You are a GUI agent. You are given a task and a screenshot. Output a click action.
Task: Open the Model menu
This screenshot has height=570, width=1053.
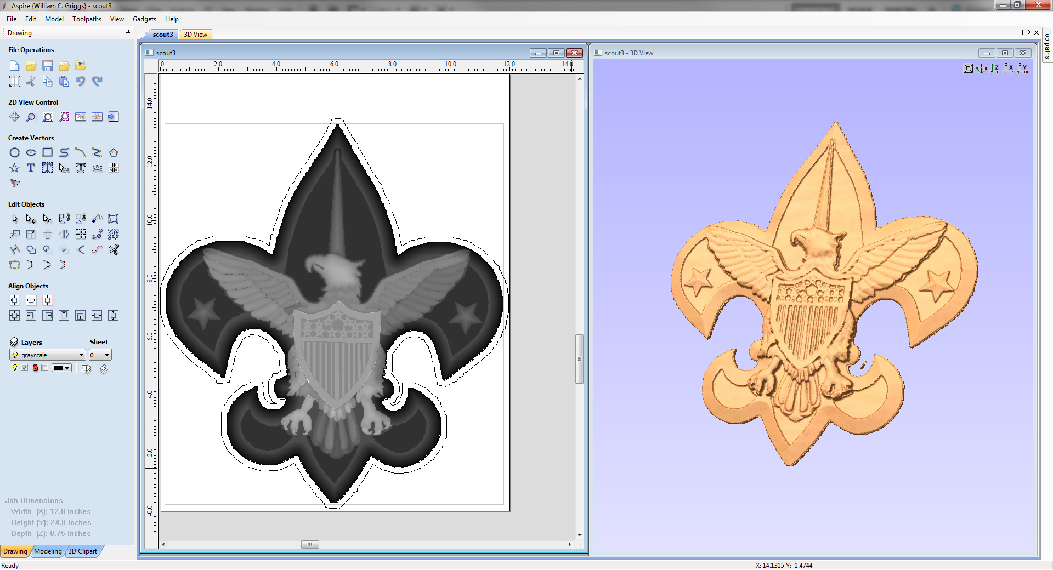tap(54, 19)
